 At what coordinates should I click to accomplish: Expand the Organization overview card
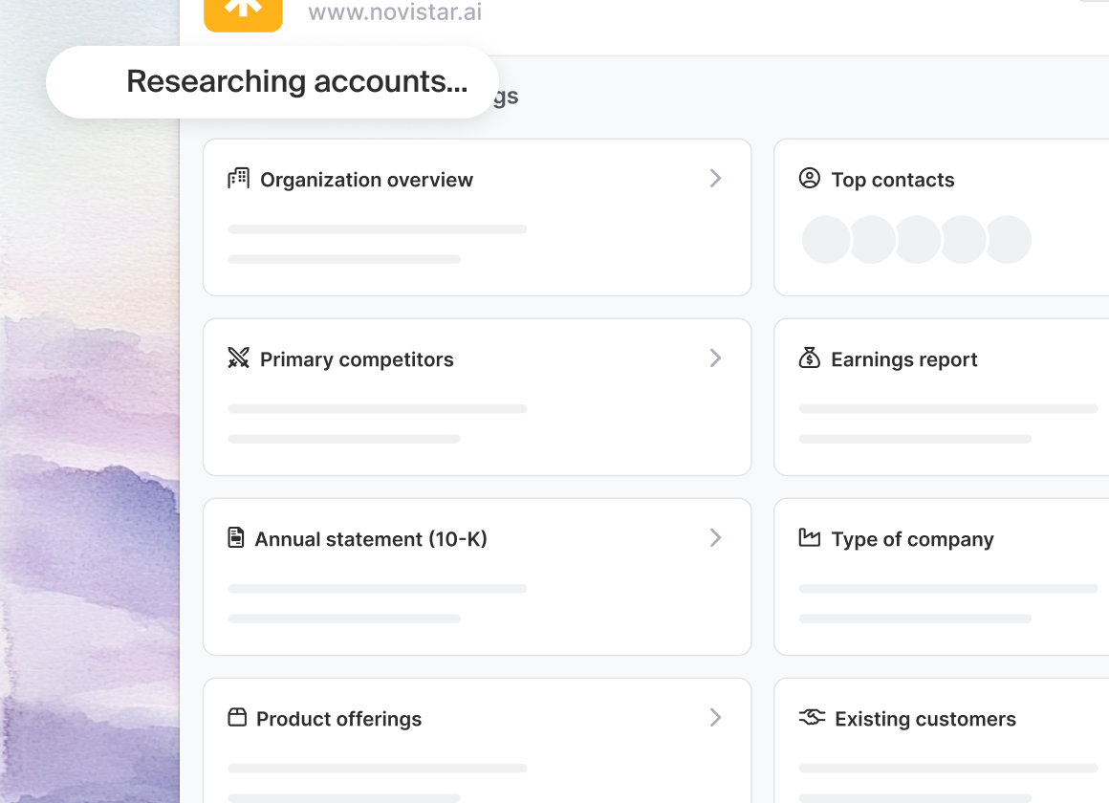(x=715, y=178)
